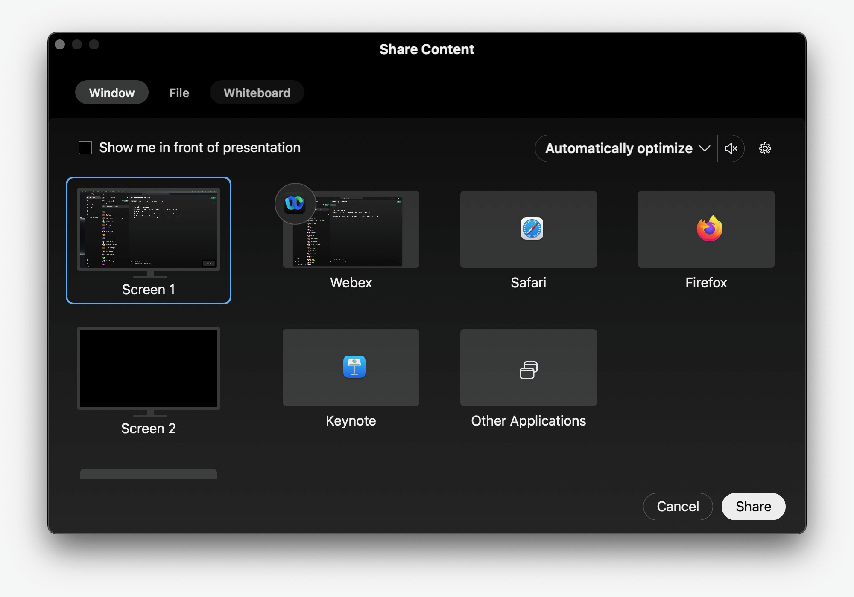Screen dimensions: 854x597
Task: Click the grayed close window button
Action: [x=60, y=44]
